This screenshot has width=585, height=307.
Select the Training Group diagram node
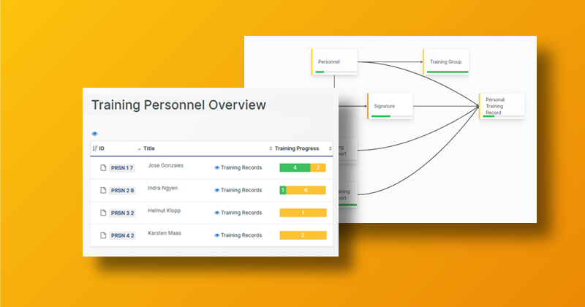coord(446,61)
